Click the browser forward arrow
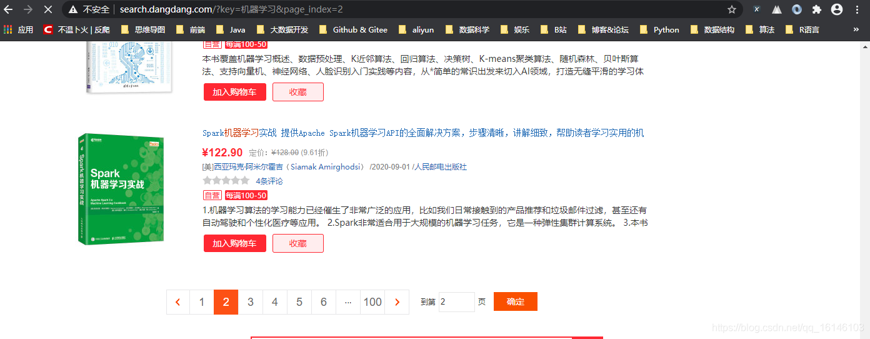Screen dimensions: 870x339 tap(28, 9)
